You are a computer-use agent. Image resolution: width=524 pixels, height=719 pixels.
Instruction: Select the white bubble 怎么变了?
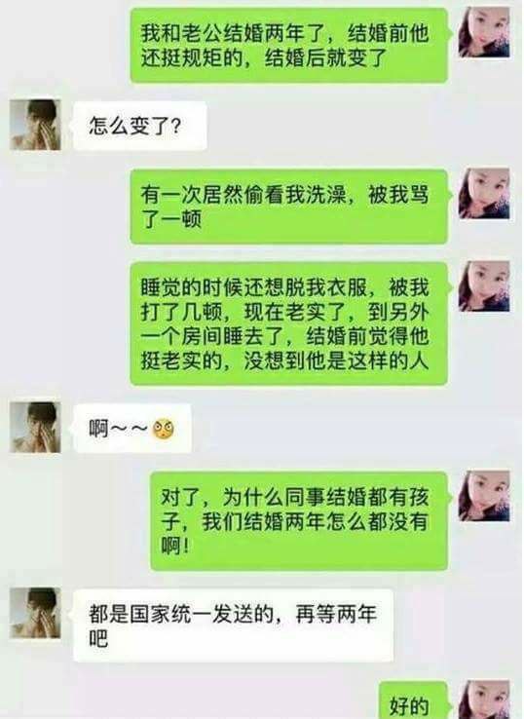(140, 126)
